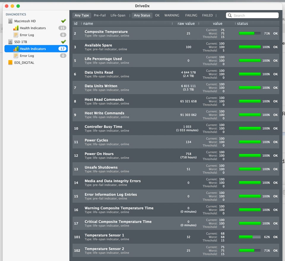Sort by the status column header
This screenshot has height=261, width=285.
click(x=243, y=24)
